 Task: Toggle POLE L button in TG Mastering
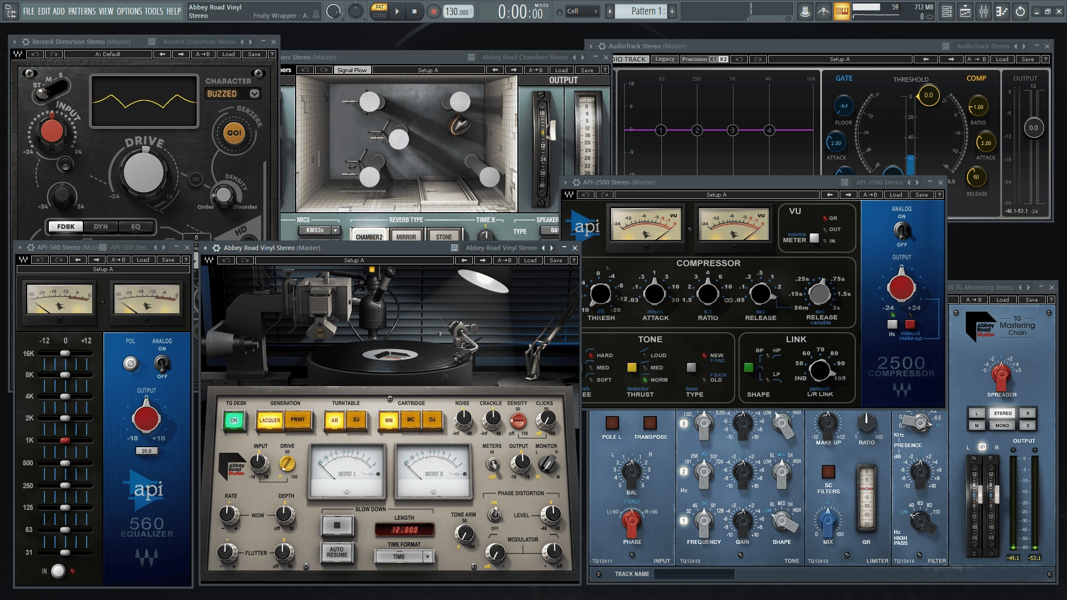612,423
